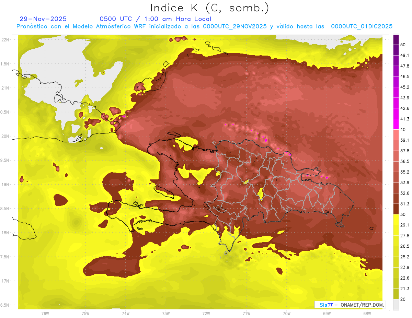Click the '20' colorbar value
The width and height of the screenshot is (412, 318).
point(403,299)
